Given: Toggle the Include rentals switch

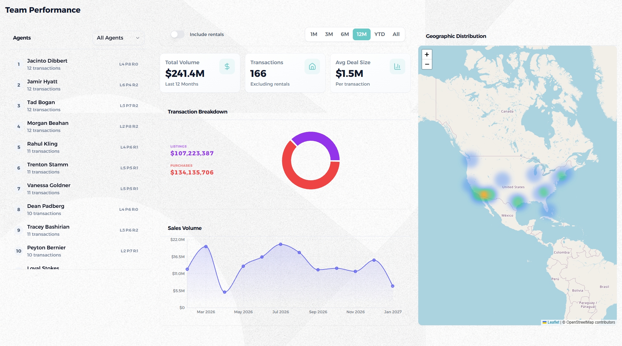Looking at the screenshot, I should [178, 34].
